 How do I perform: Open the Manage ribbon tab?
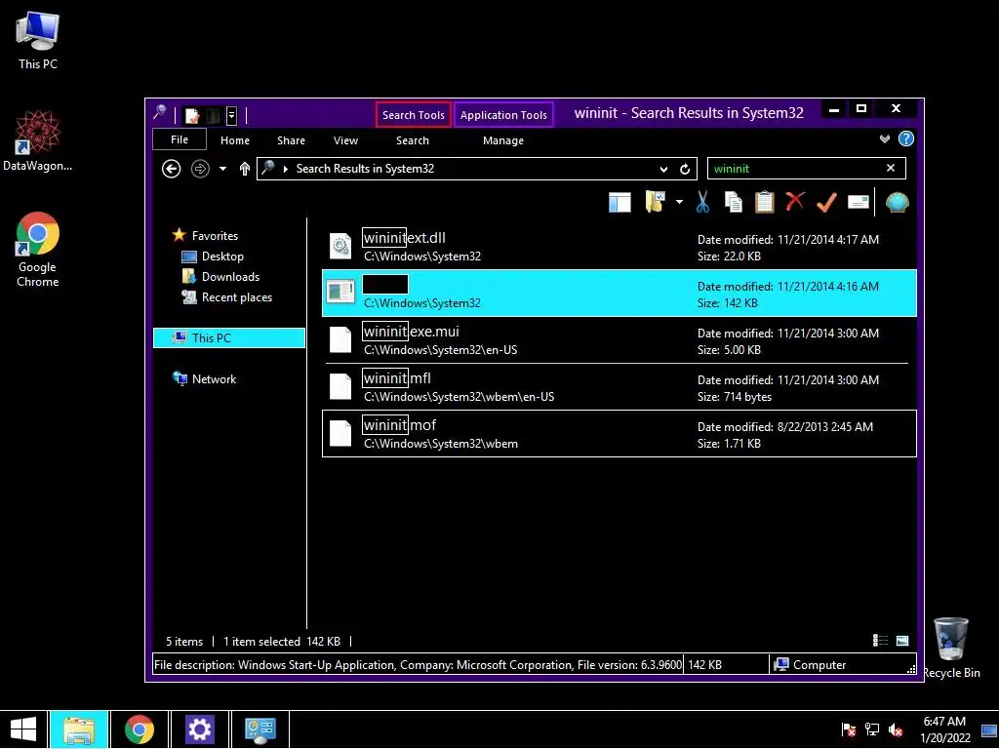(x=502, y=140)
